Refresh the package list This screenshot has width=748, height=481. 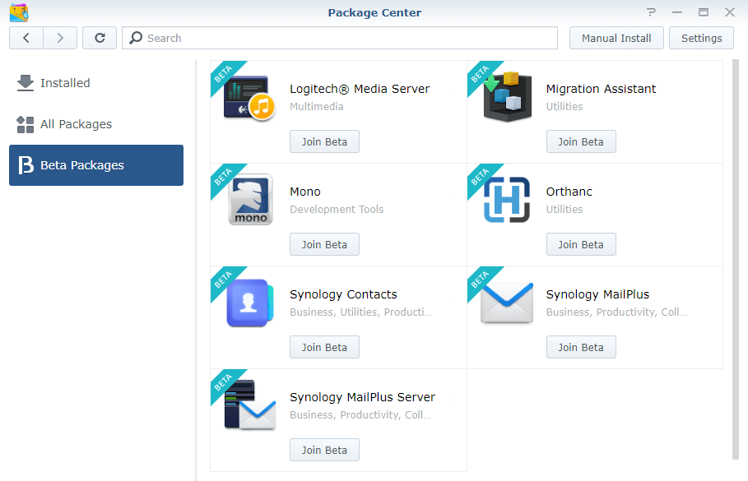(100, 38)
